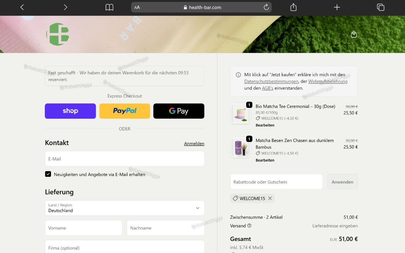This screenshot has width=405, height=253.
Task: Choose PayPal express checkout
Action: pyautogui.click(x=125, y=111)
